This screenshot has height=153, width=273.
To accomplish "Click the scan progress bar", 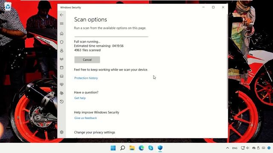I will click(x=111, y=37).
